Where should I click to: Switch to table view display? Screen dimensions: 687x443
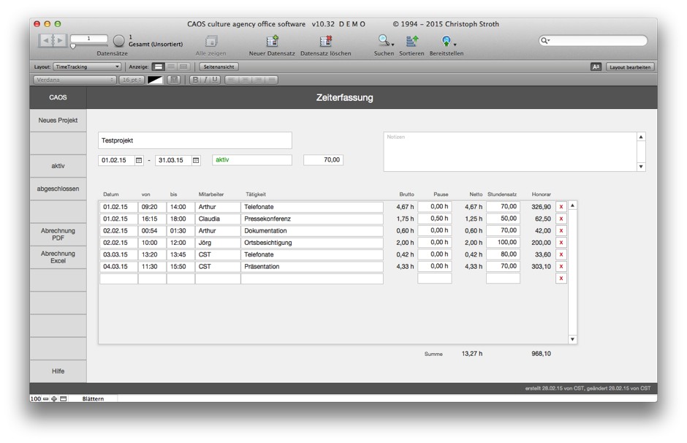[x=183, y=67]
